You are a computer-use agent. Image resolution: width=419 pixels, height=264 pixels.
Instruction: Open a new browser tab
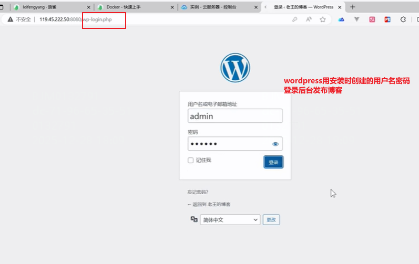pyautogui.click(x=352, y=7)
